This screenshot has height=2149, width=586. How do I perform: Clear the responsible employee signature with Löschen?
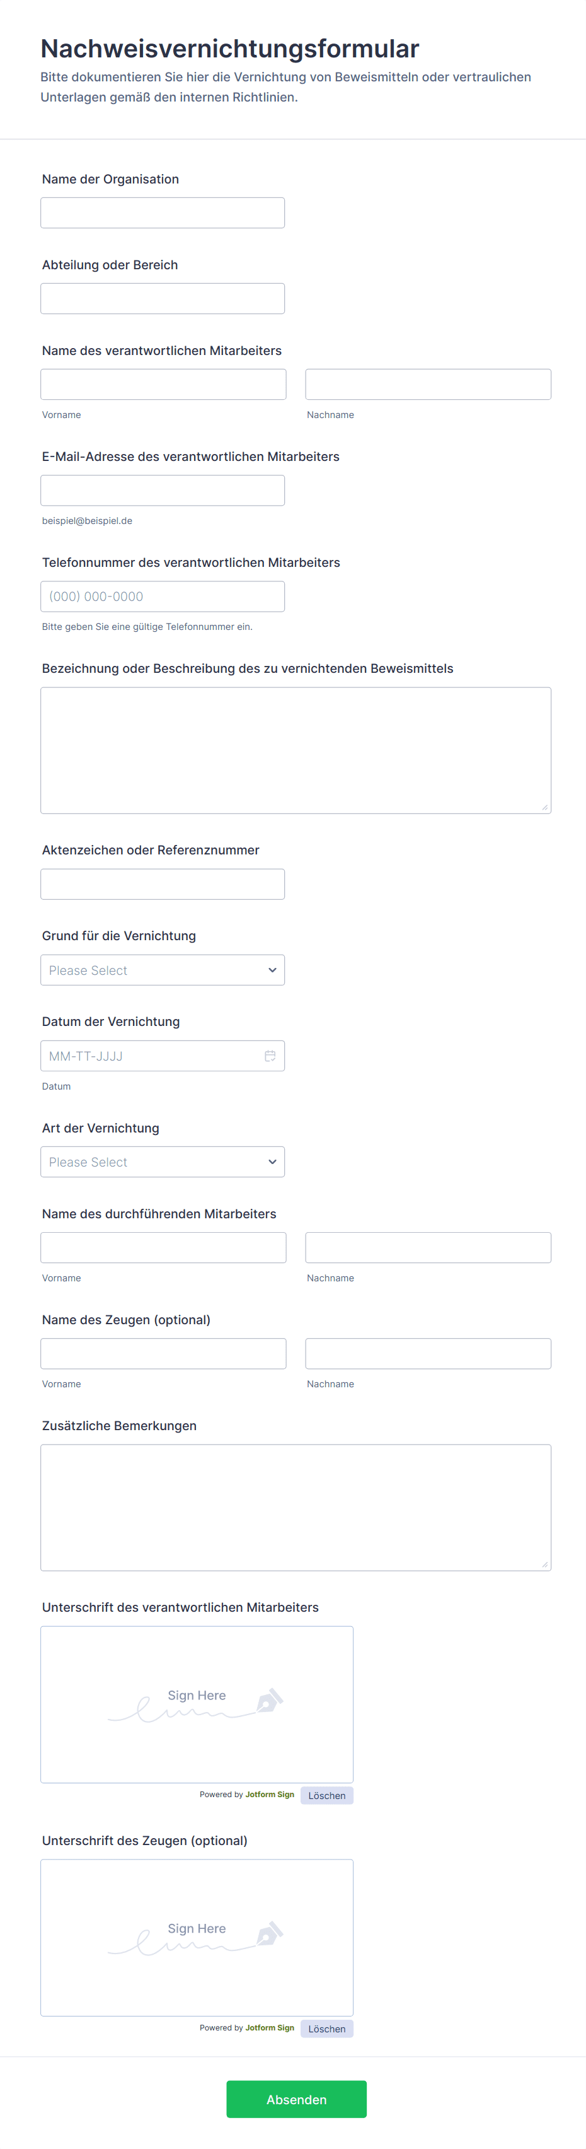(327, 1795)
